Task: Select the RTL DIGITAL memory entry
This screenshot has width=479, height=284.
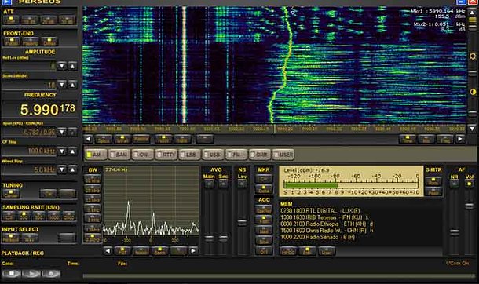Action: pos(320,211)
